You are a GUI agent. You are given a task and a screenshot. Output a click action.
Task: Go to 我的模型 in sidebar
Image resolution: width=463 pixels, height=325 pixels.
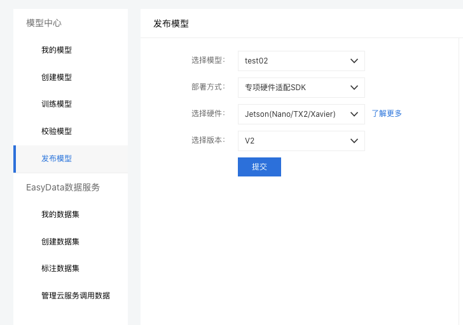coord(57,50)
